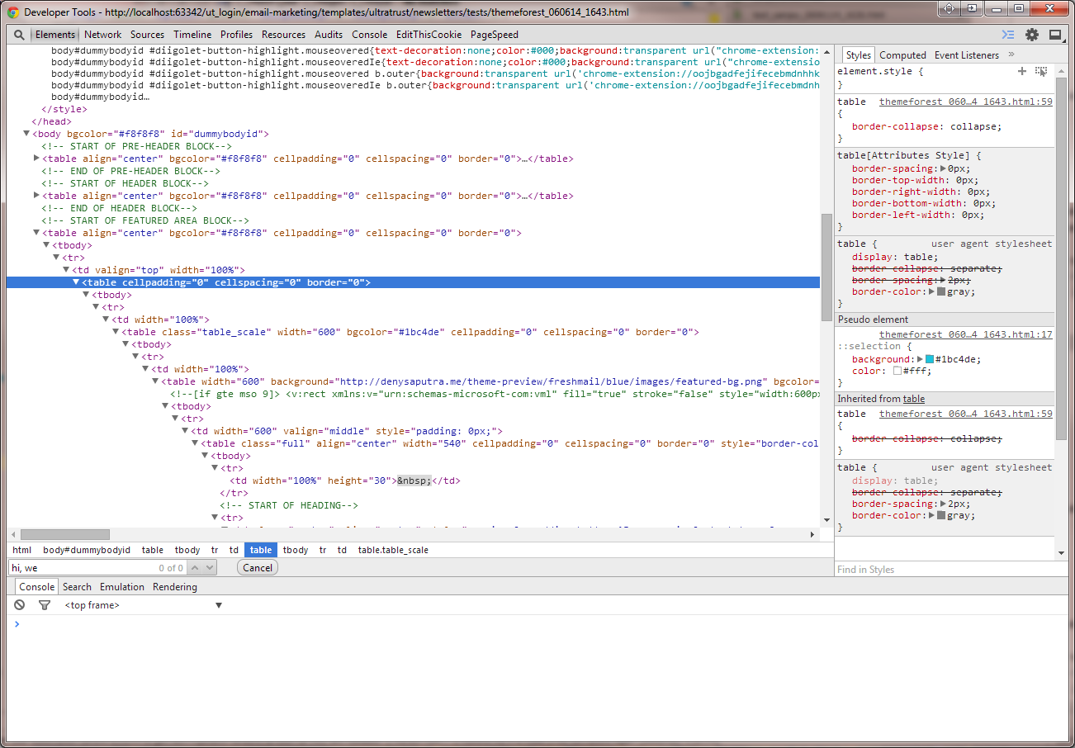1075x748 pixels.
Task: Activate the inspect element magnifier tool
Action: [19, 35]
